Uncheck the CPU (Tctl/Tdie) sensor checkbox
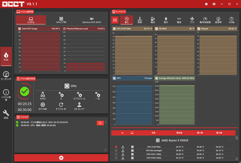 (116, 147)
